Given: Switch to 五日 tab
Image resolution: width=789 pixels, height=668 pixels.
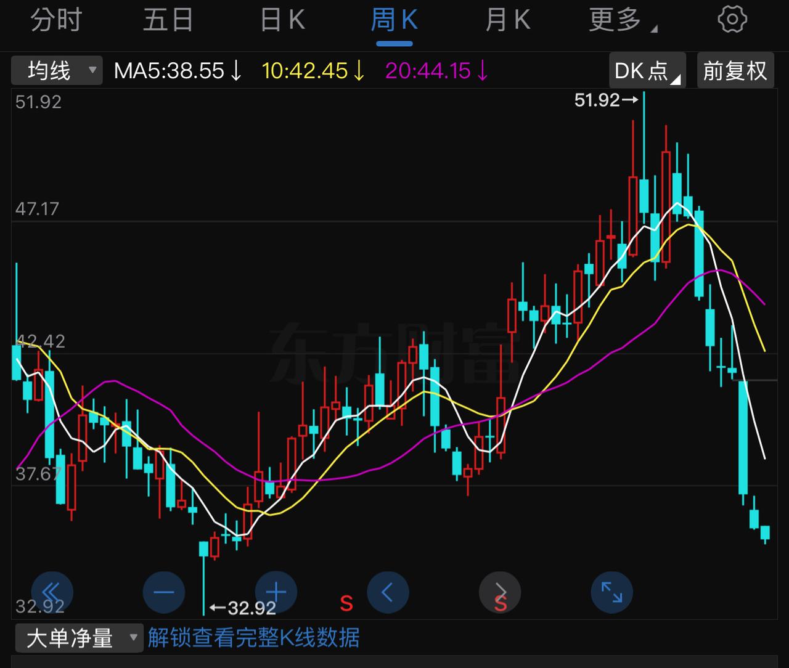Looking at the screenshot, I should click(x=168, y=20).
